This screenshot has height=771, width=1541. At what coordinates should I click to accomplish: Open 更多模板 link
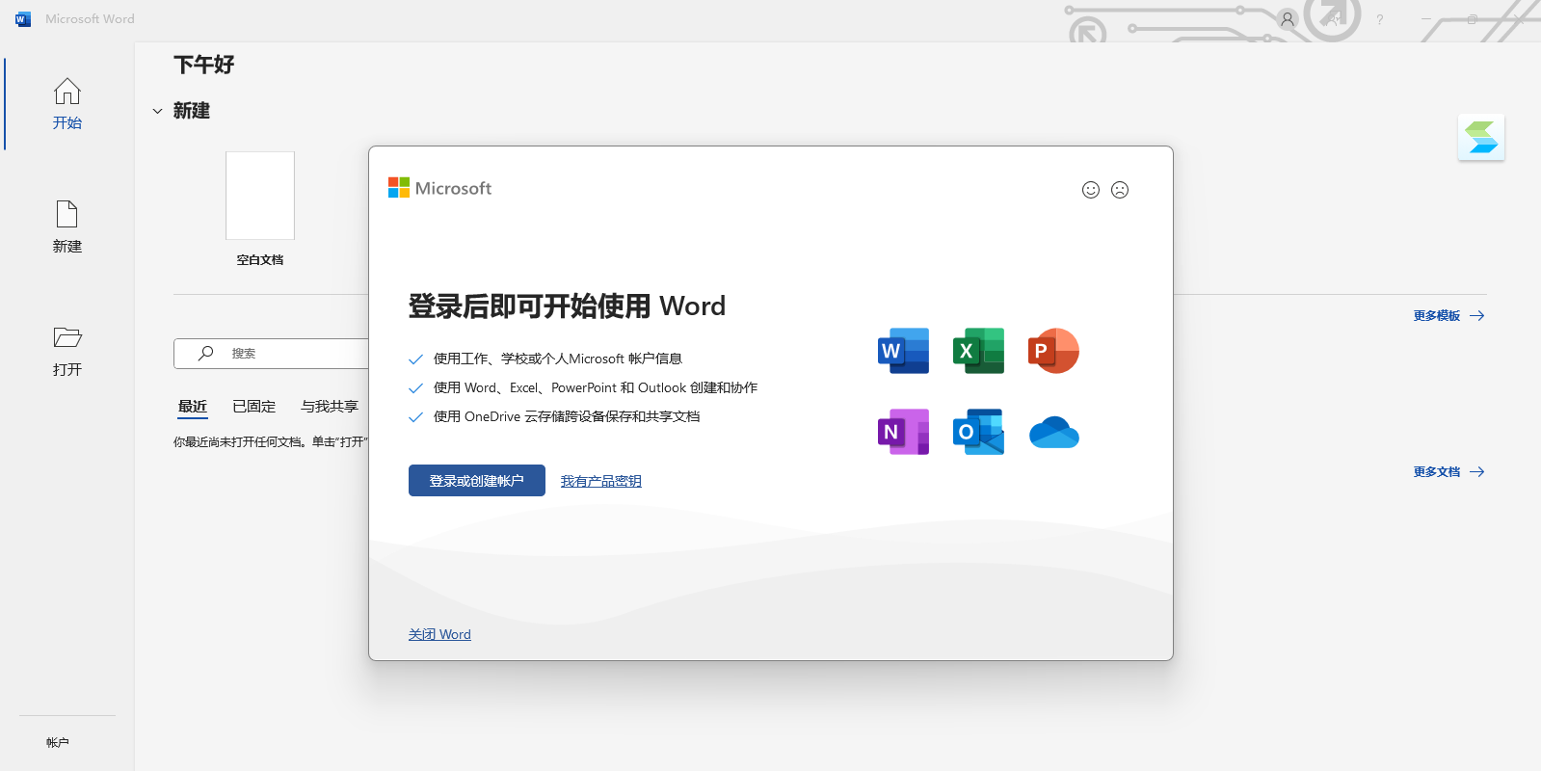tap(1448, 316)
